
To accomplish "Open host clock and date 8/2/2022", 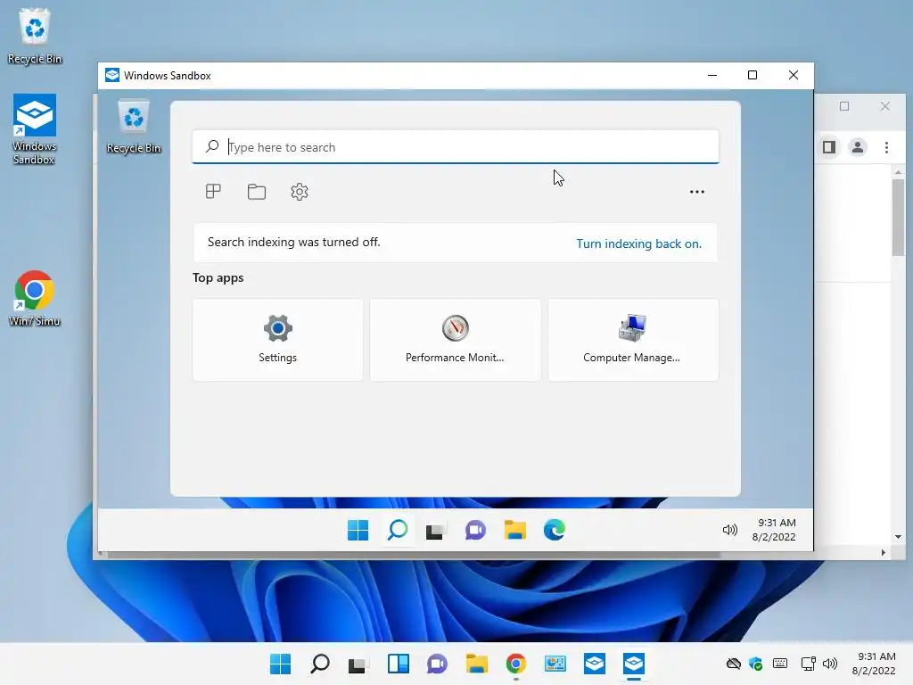I will coord(876,664).
